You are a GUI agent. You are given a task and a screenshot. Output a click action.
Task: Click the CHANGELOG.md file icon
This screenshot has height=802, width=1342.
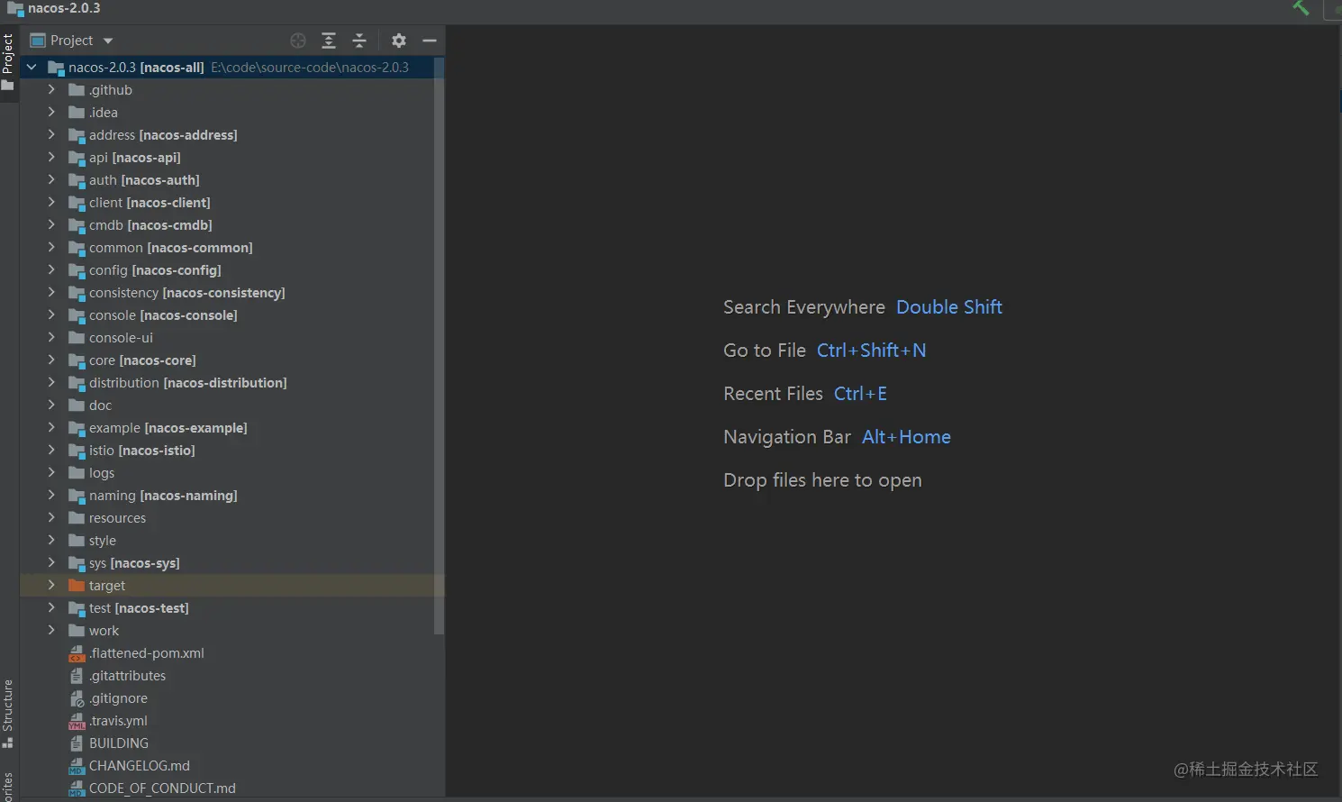click(x=77, y=766)
